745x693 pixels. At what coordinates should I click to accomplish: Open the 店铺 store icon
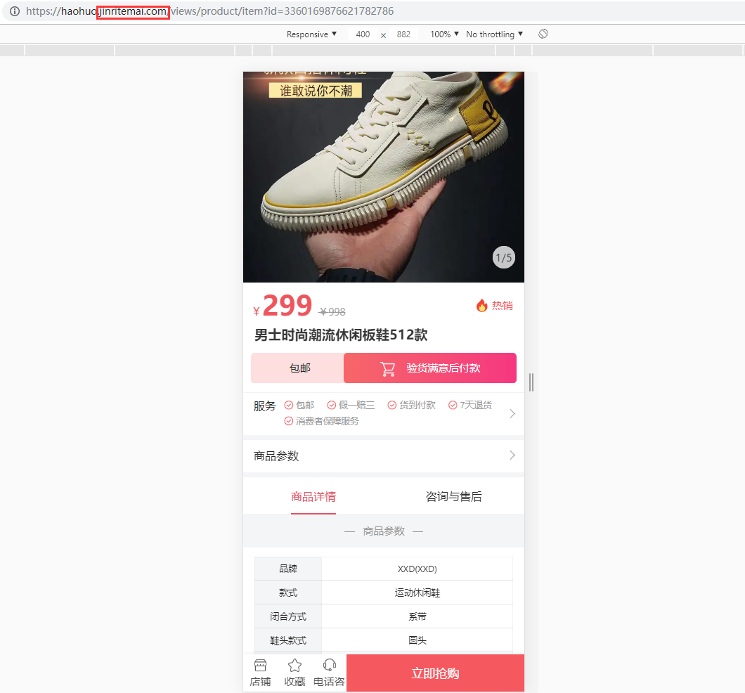click(x=260, y=666)
